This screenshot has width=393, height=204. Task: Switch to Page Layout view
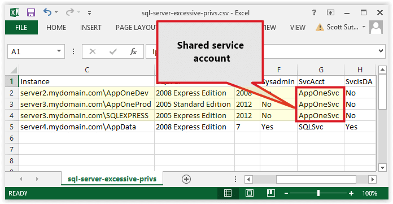(250, 193)
